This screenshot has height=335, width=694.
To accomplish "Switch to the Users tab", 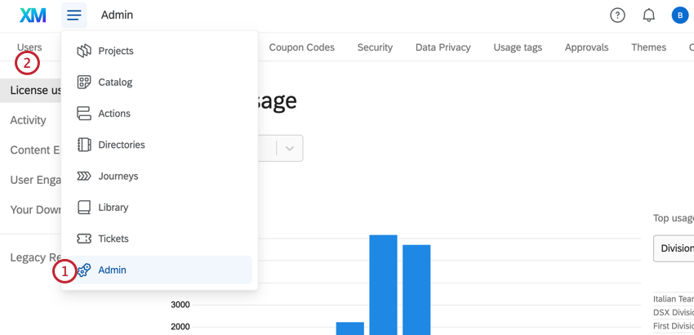I will click(x=29, y=47).
